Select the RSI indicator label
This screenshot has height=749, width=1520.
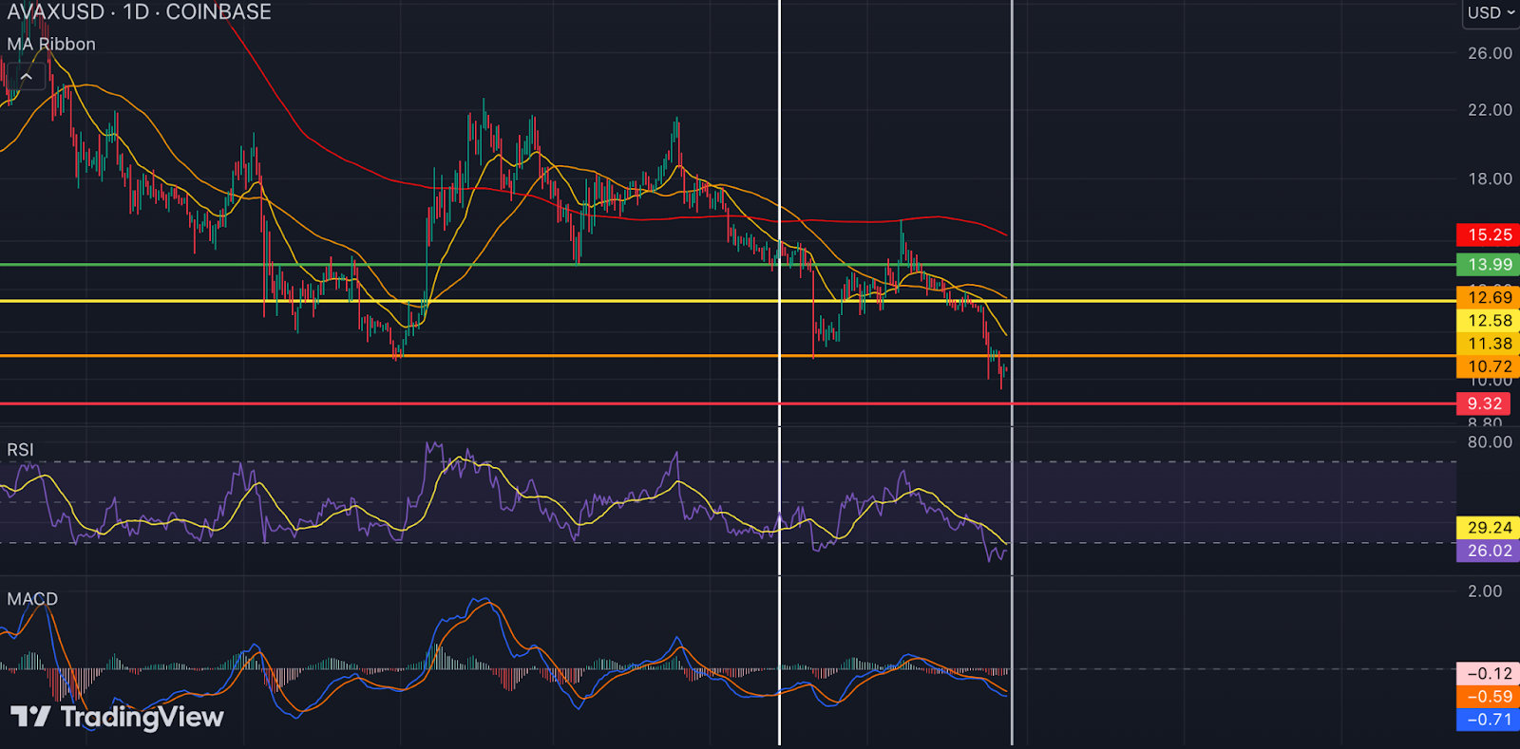(x=20, y=449)
